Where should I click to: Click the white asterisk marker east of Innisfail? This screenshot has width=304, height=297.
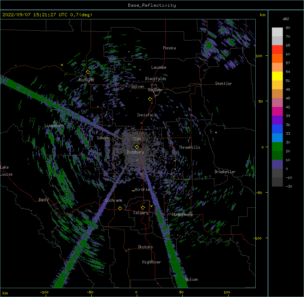tap(177, 107)
